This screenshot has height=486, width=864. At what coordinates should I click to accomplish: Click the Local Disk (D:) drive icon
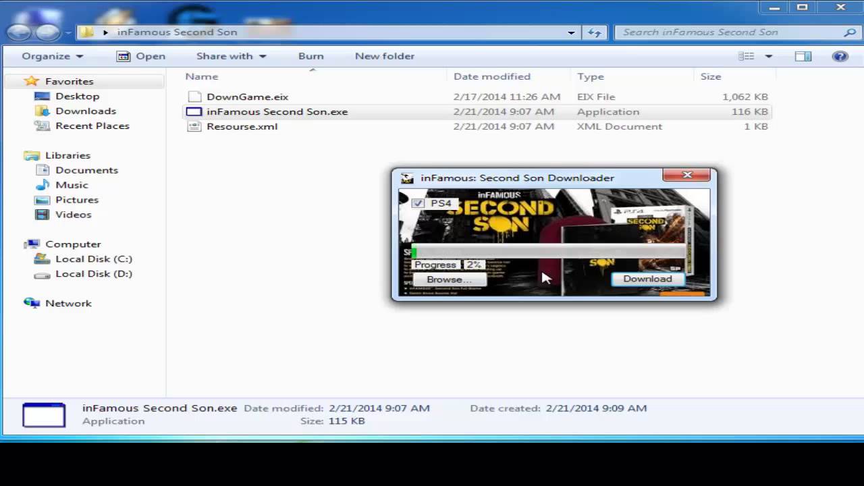(42, 274)
